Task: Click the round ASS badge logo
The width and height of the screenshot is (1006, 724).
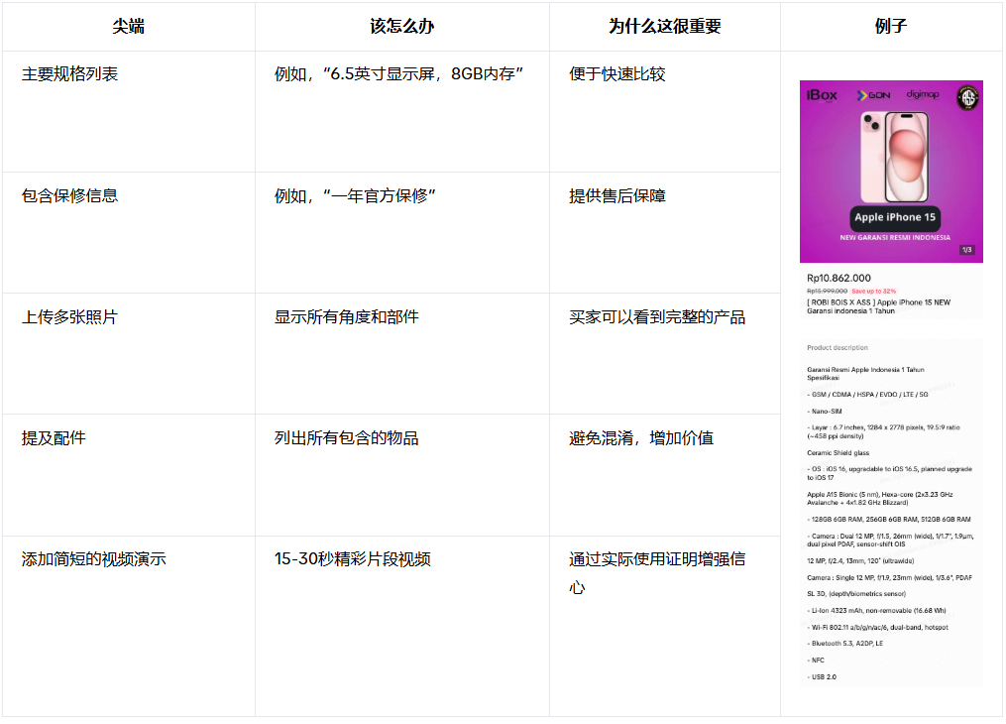Action: pos(966,97)
